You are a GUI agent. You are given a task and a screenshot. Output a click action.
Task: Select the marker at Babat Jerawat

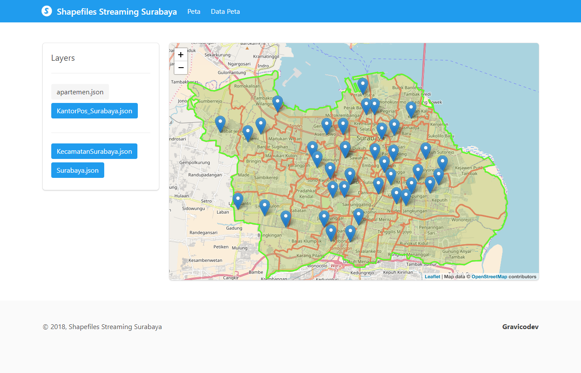[x=220, y=124]
